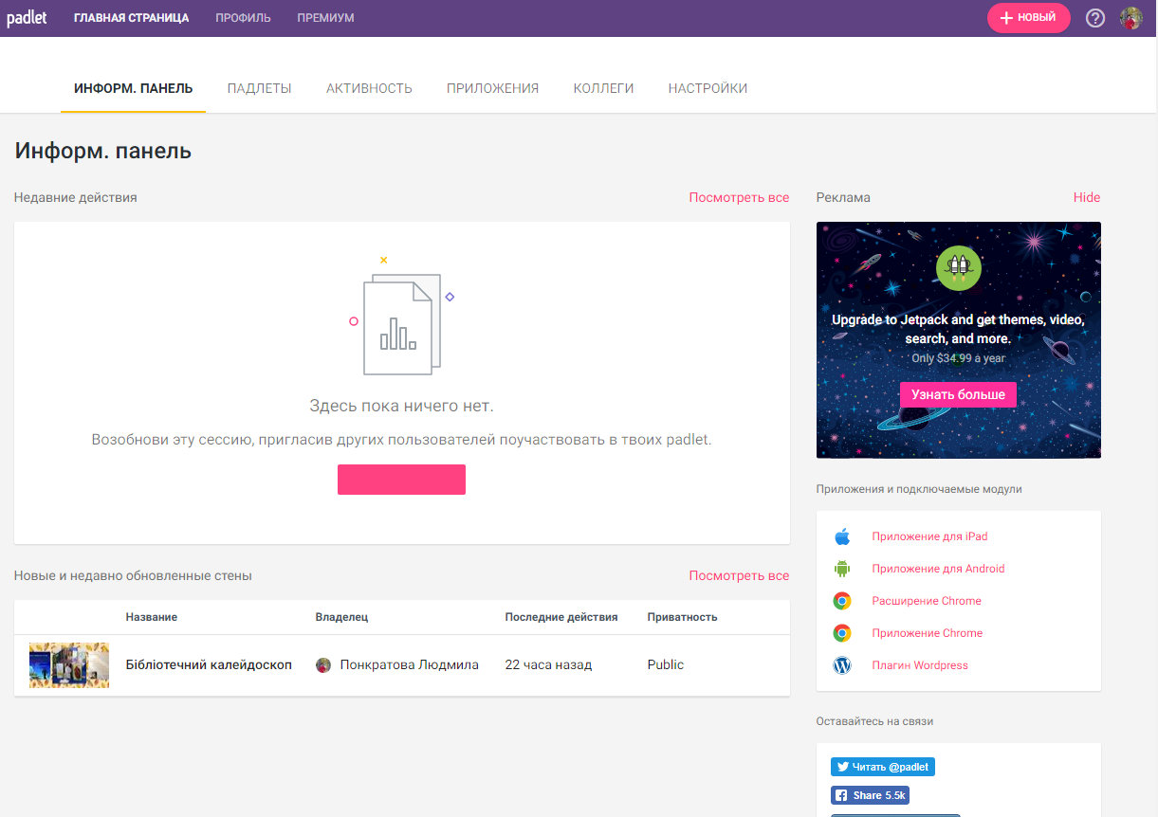
Task: Click the Chrome icon for Приложение Chrome
Action: [x=842, y=633]
